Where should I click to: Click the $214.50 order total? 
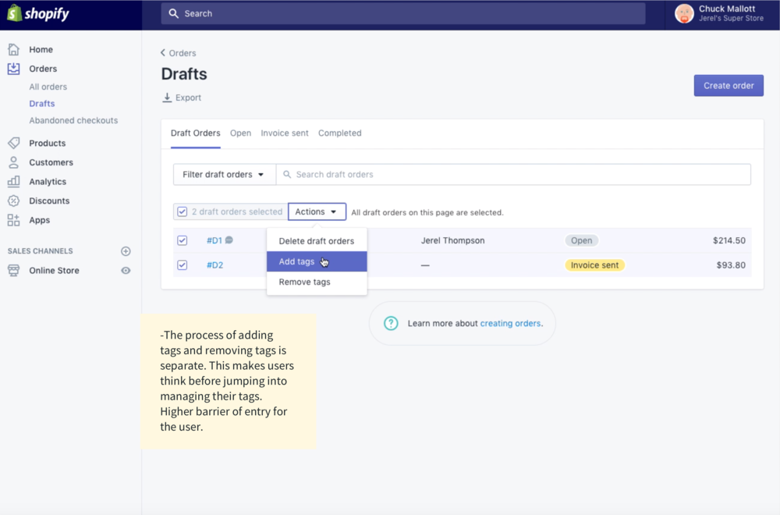pos(729,240)
